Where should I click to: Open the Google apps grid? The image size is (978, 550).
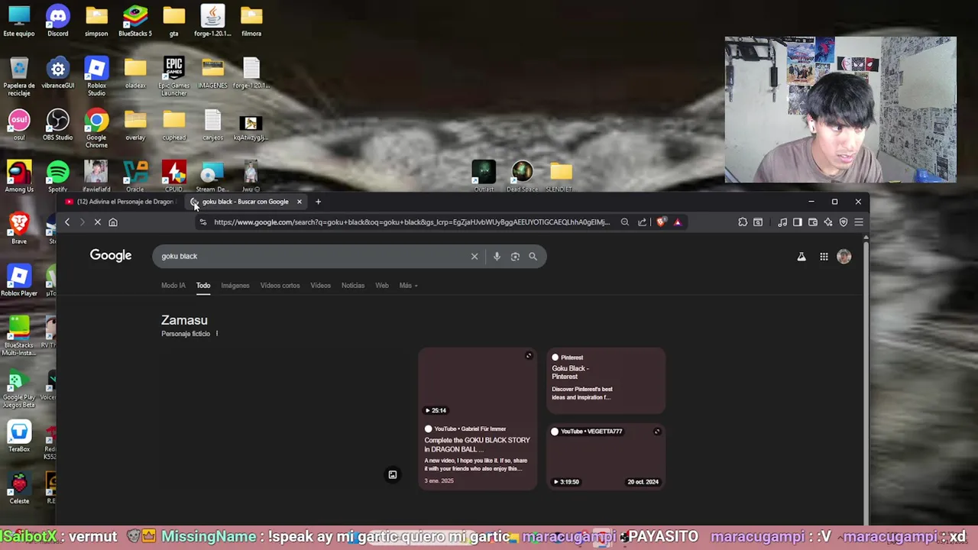(824, 257)
